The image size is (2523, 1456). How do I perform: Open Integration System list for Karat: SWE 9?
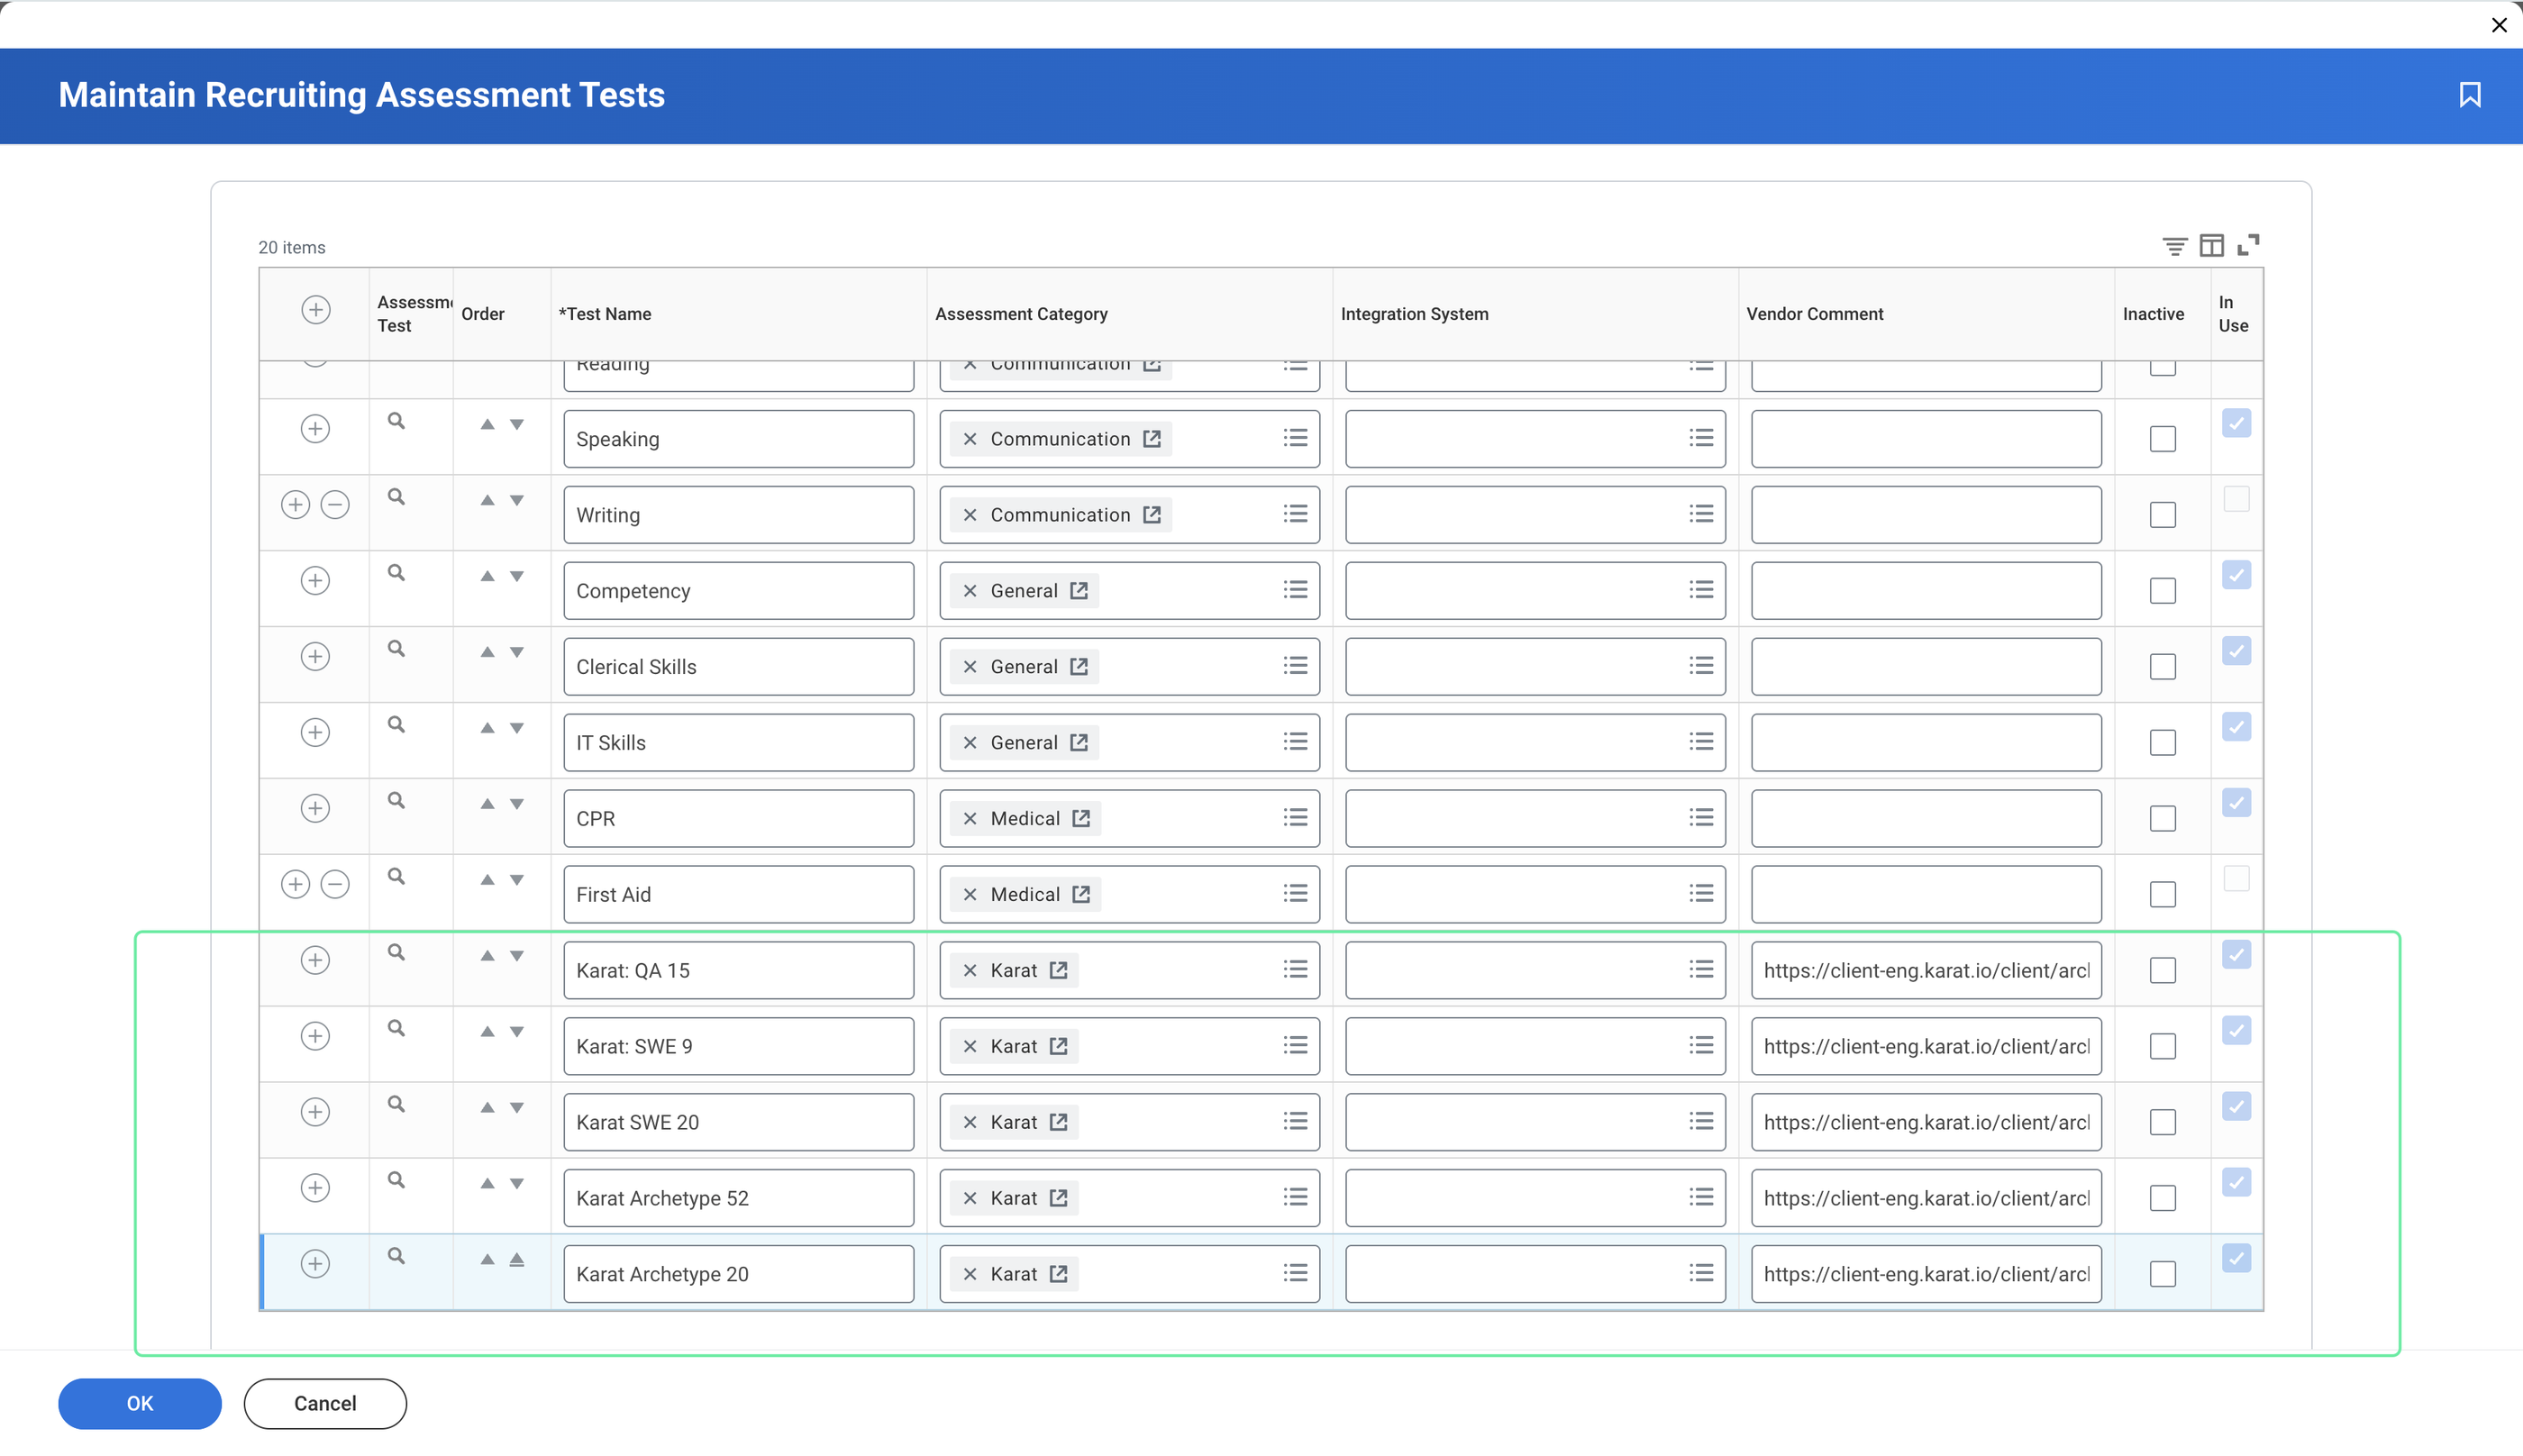(1701, 1046)
